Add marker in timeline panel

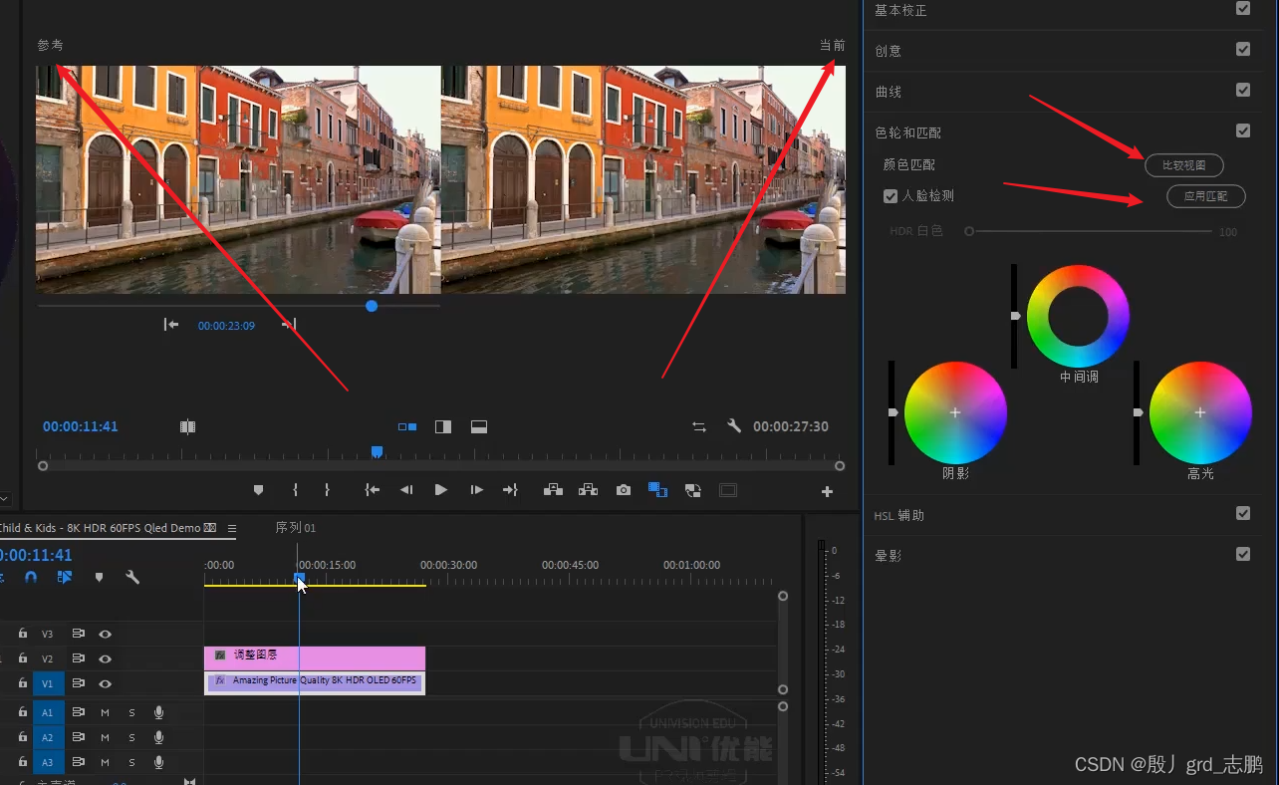(x=99, y=577)
